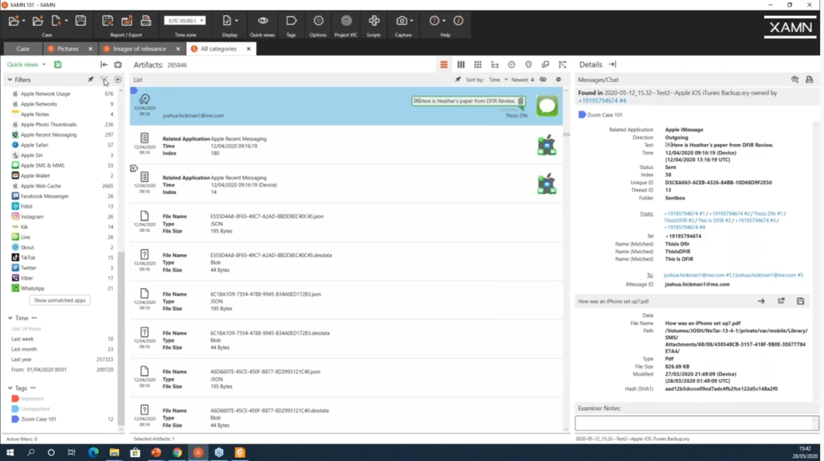Collapse the Tags filter section

tap(10, 388)
